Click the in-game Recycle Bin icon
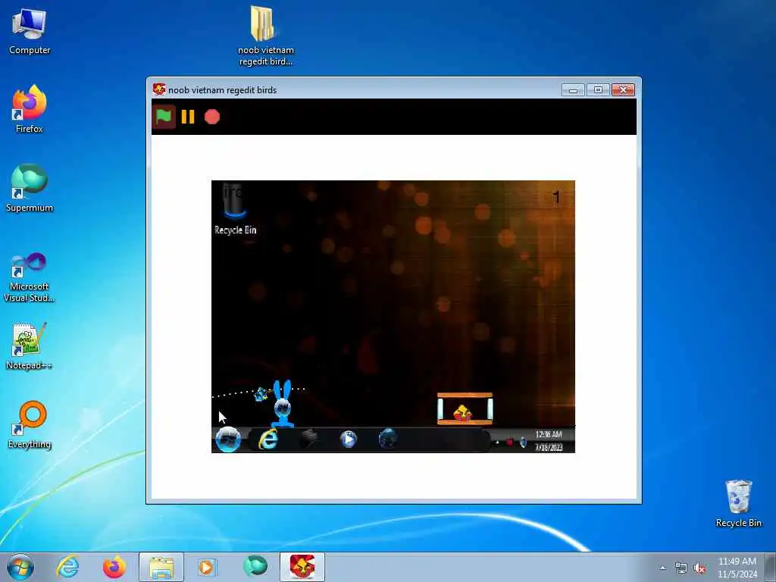The image size is (776, 582). pos(235,209)
